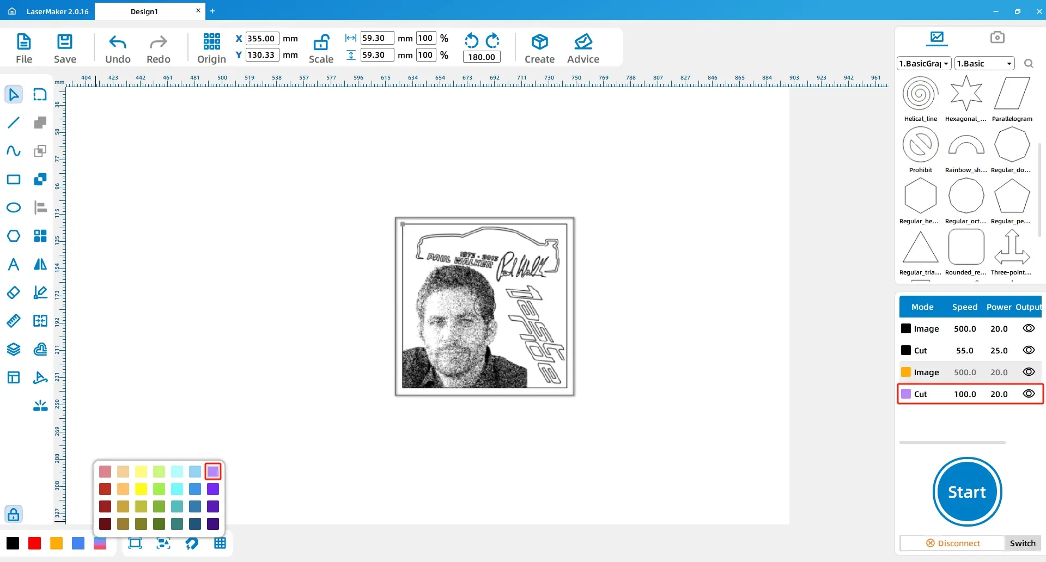The height and width of the screenshot is (562, 1046).
Task: Open the gradient color picker swatch
Action: [x=100, y=543]
